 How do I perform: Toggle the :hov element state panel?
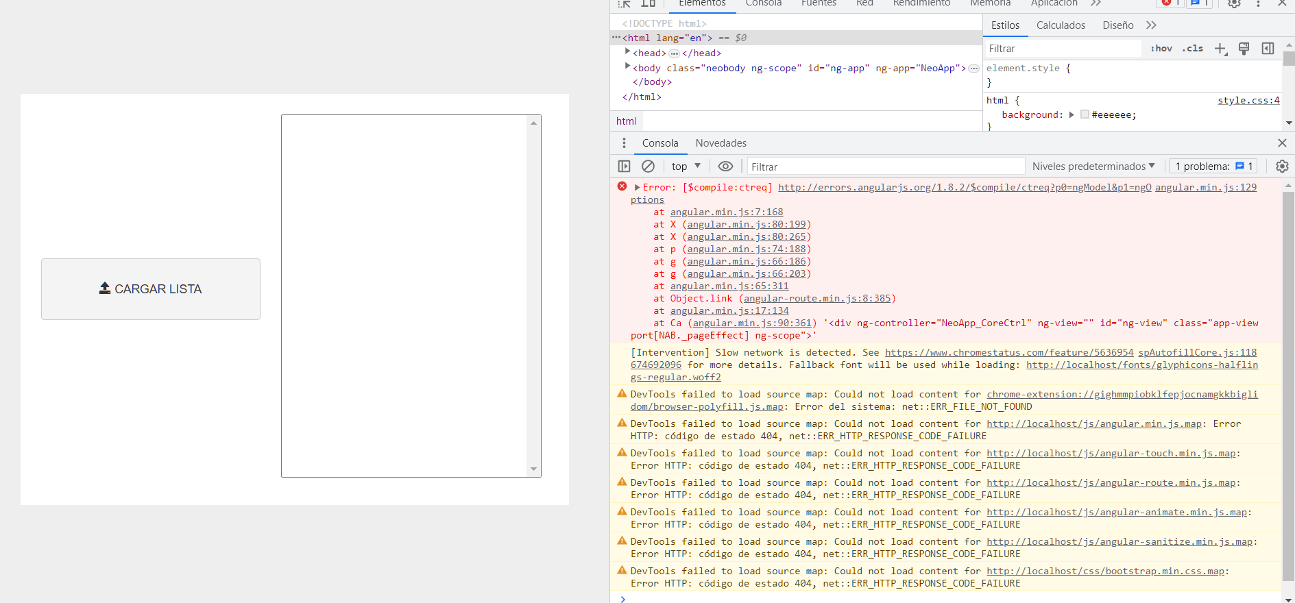coord(1161,49)
